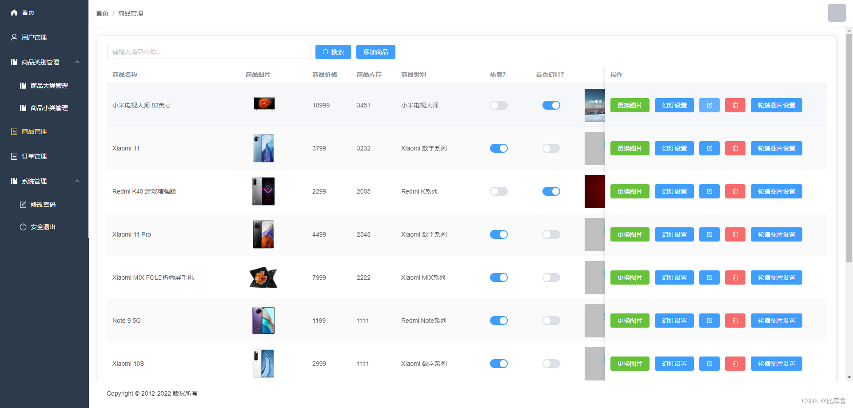Image resolution: width=853 pixels, height=408 pixels.
Task: Click 轮播图片设置 for Xiaomi 10S
Action: tap(777, 364)
